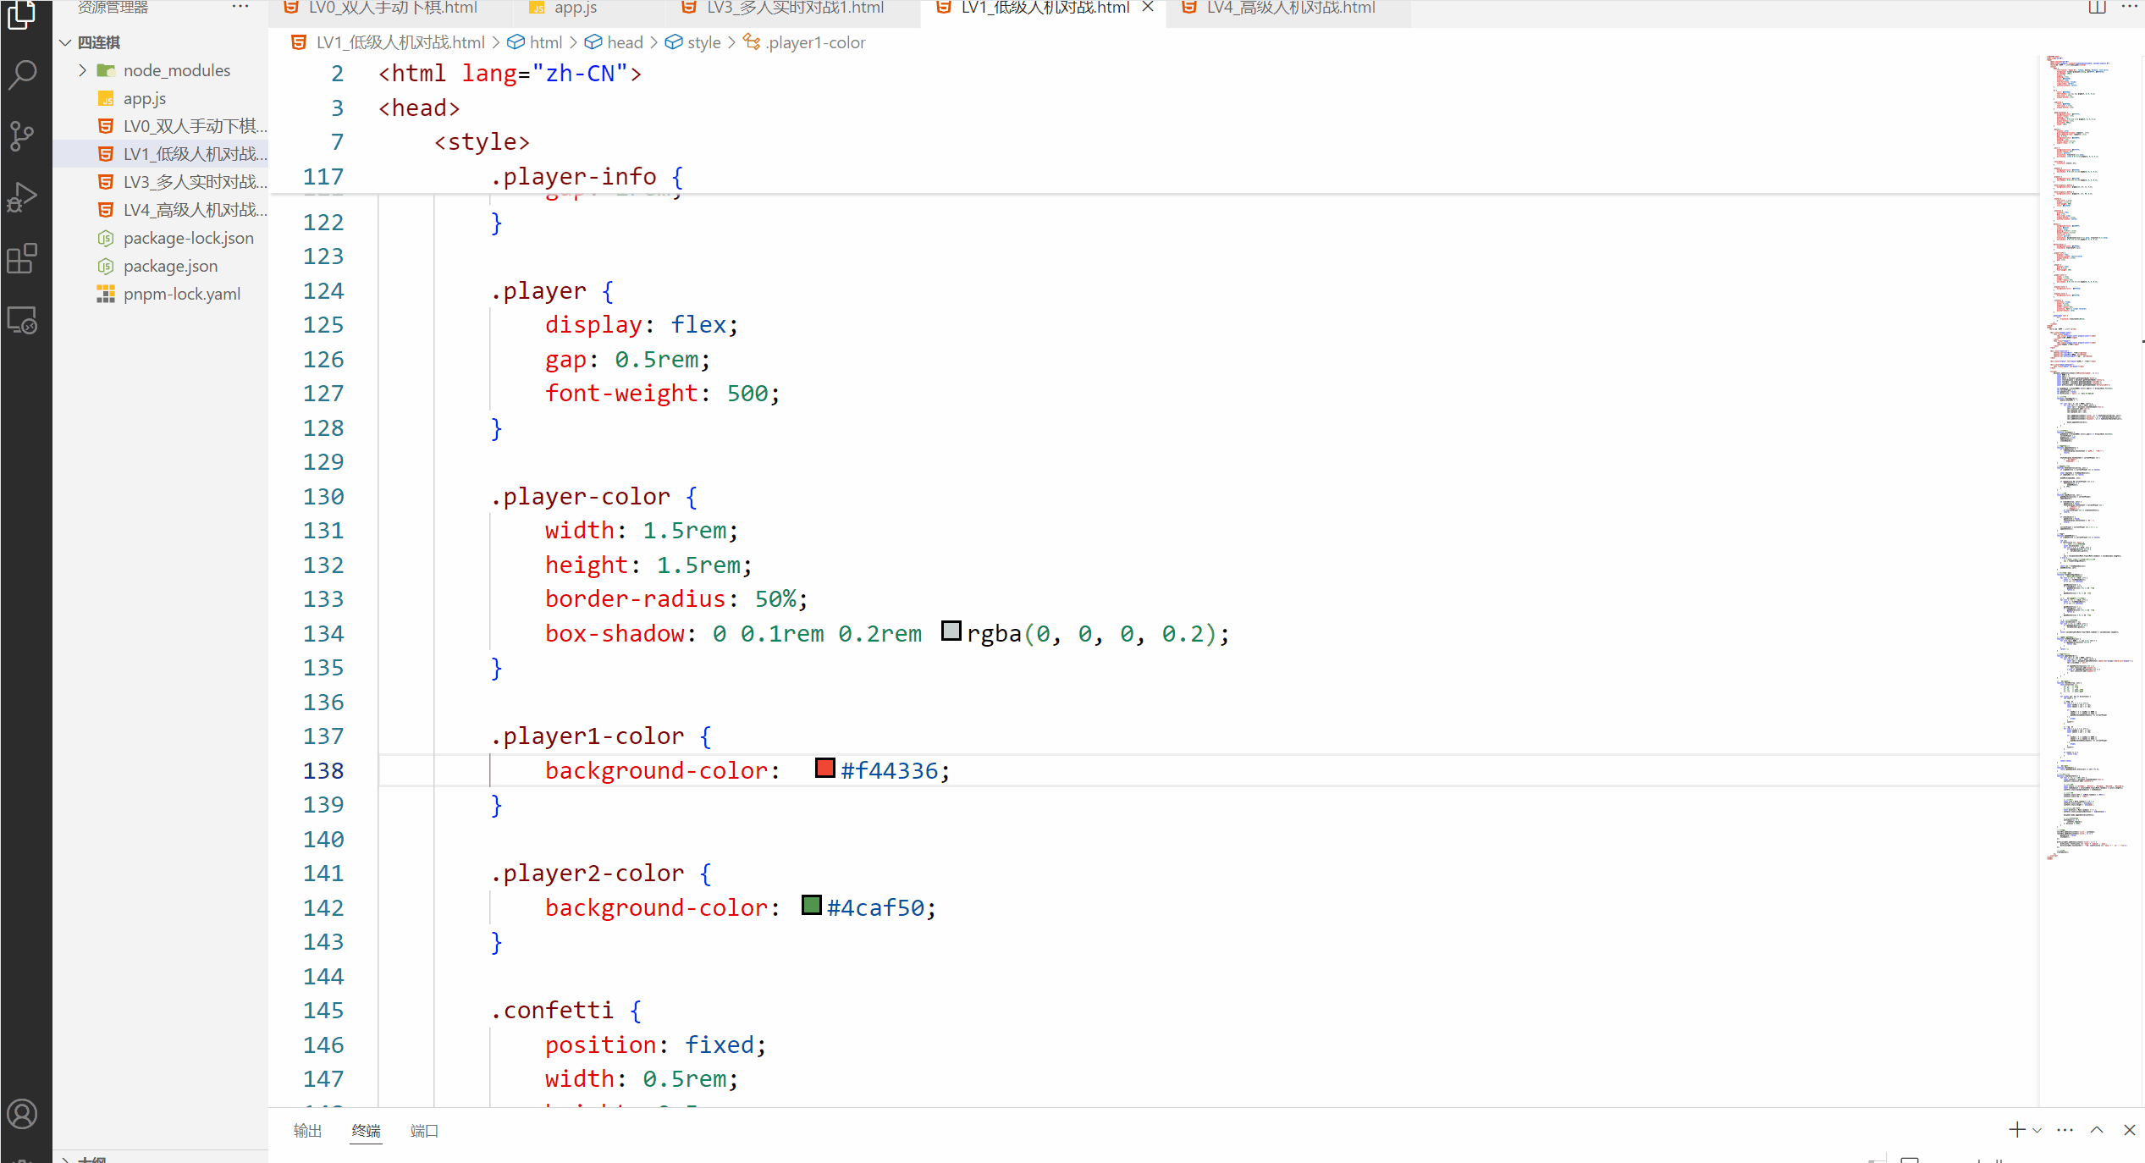Open the new terminal launch profile dropdown
Image resolution: width=2145 pixels, height=1163 pixels.
2037,1131
